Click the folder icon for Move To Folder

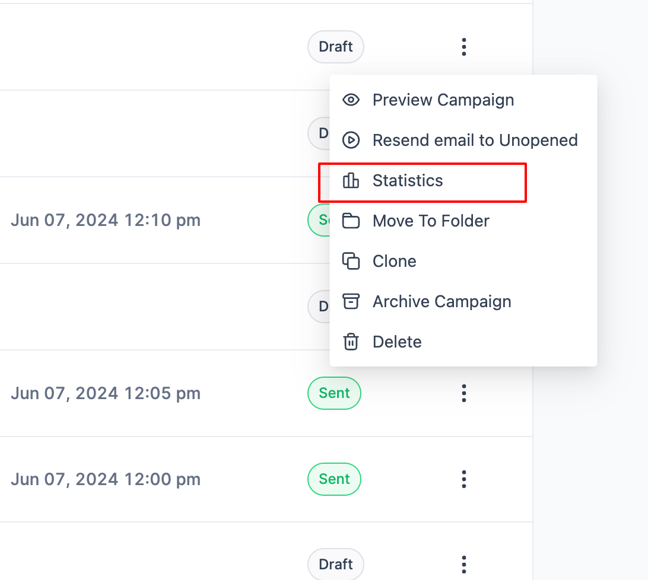tap(351, 221)
